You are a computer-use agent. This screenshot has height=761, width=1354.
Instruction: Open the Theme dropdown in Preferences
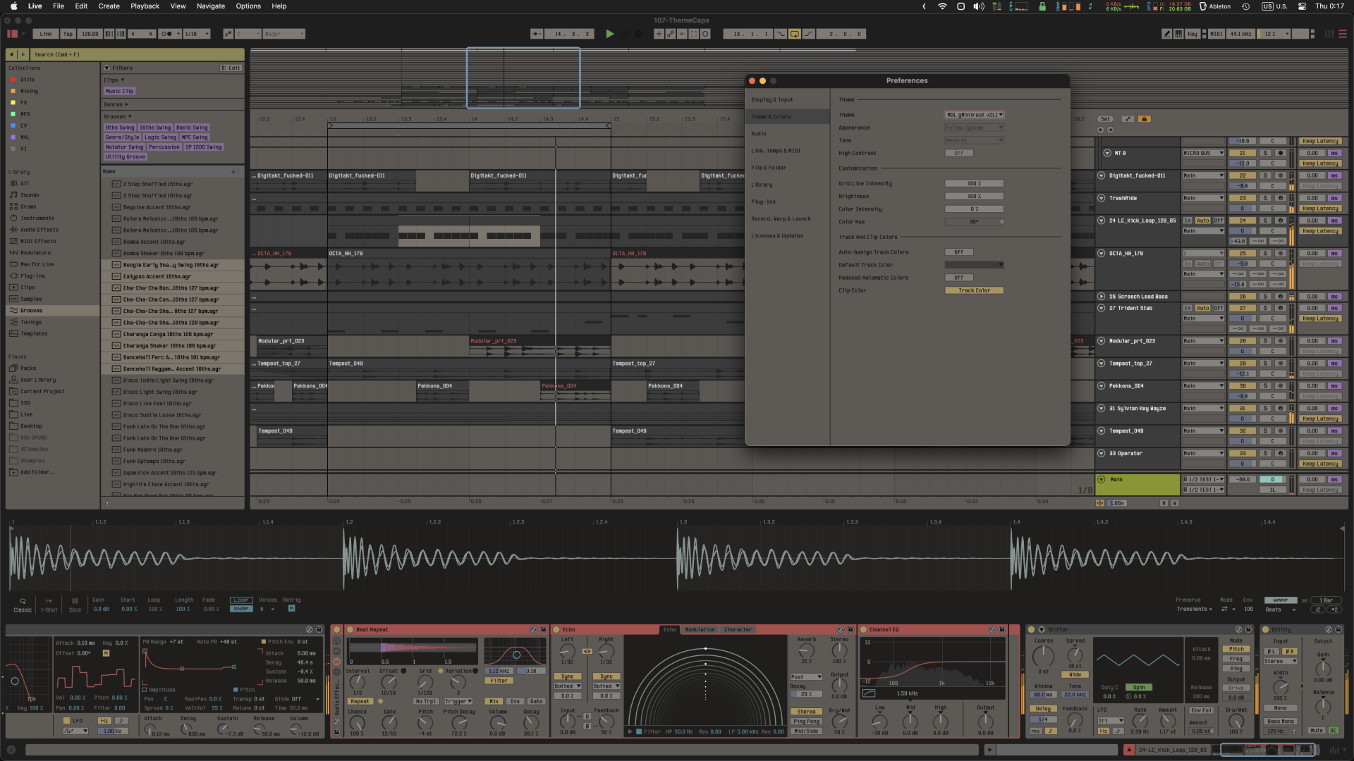974,115
